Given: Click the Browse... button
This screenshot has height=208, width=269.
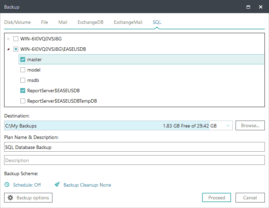Looking at the screenshot, I should [250, 125].
